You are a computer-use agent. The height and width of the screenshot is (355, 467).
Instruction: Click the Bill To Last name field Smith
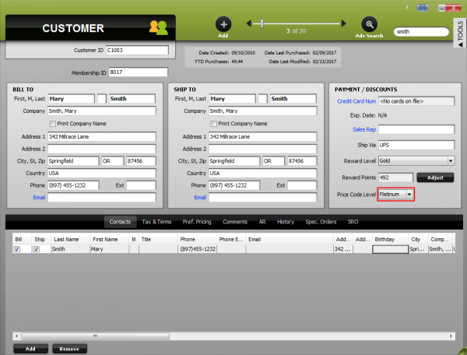(x=132, y=99)
